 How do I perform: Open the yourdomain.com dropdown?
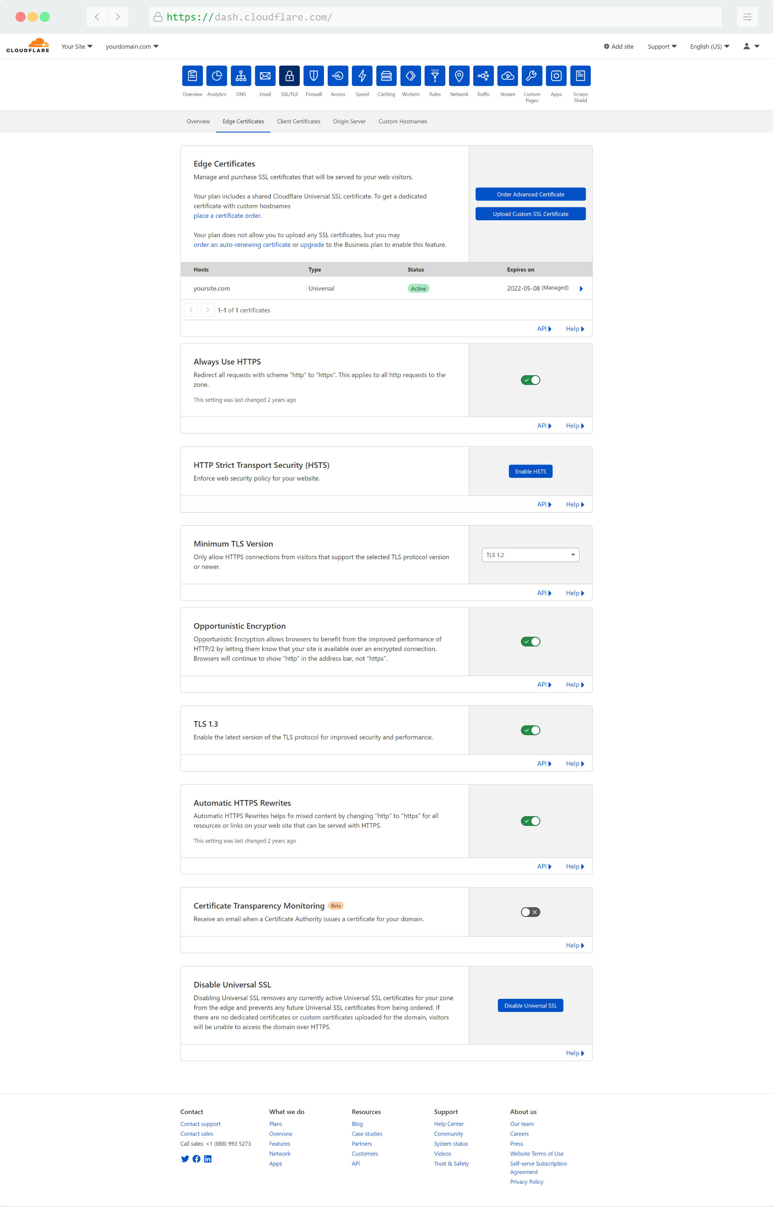132,46
